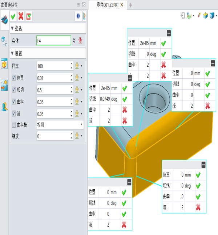This screenshot has height=235, width=218.
Task: Open the user roles sidebar icon
Action: point(4,107)
